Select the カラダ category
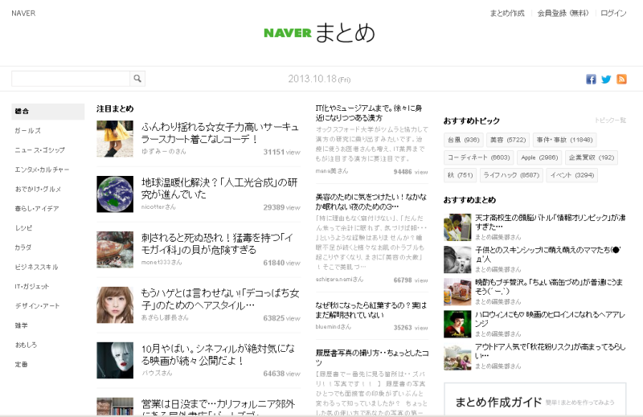This screenshot has width=643, height=417. click(x=23, y=247)
